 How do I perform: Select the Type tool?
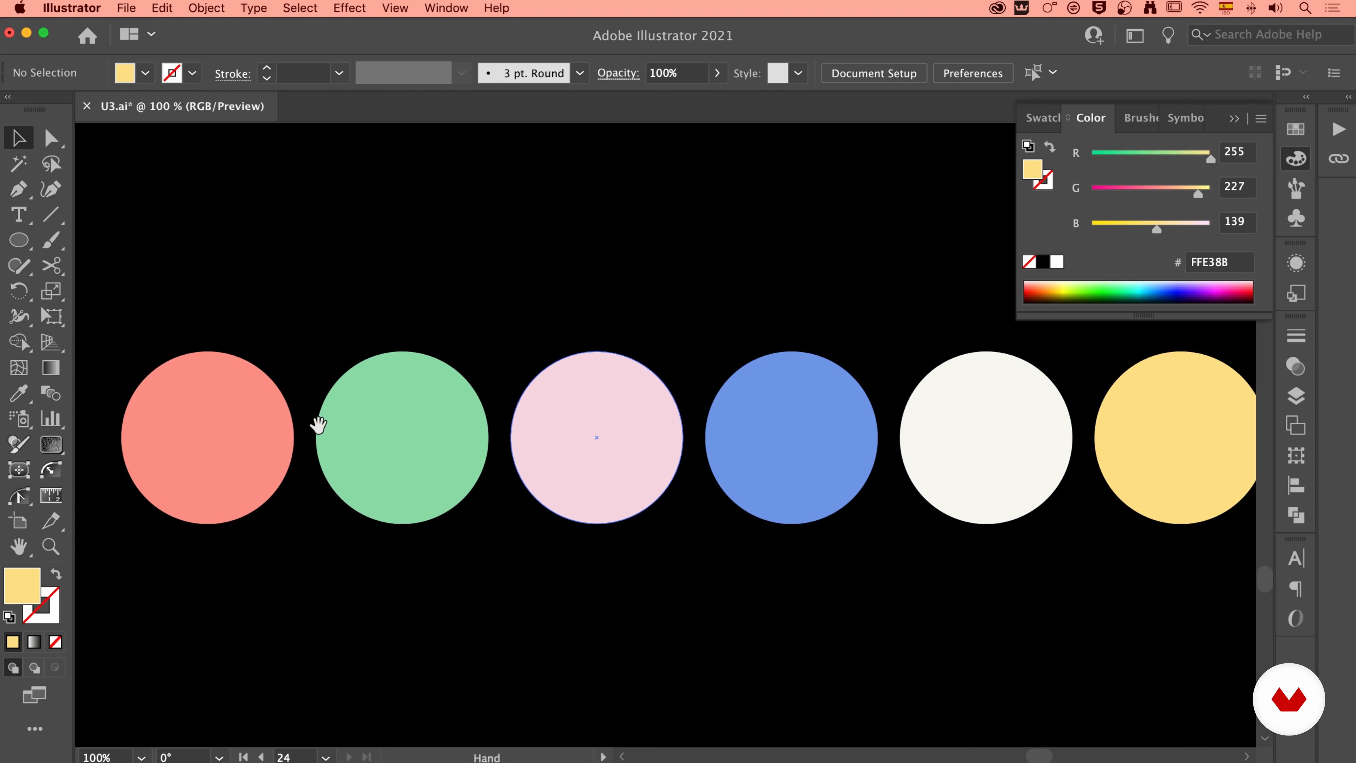[19, 214]
